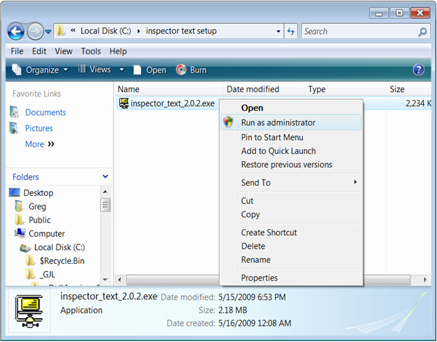Click the inspector_text_2.0.2.exe file icon in list

(124, 103)
